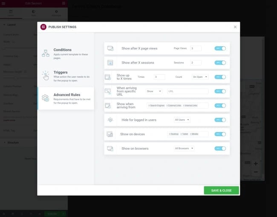Disable the Show after X sessions switch

220,63
